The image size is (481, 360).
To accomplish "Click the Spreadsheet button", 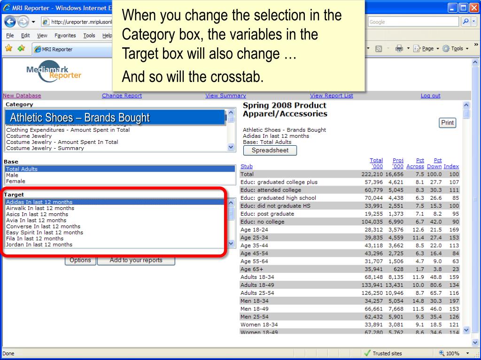I will pyautogui.click(x=270, y=150).
